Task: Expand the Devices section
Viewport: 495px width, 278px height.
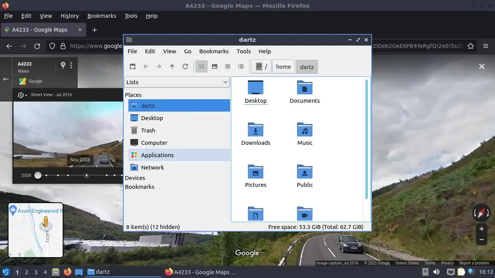Action: (x=135, y=178)
